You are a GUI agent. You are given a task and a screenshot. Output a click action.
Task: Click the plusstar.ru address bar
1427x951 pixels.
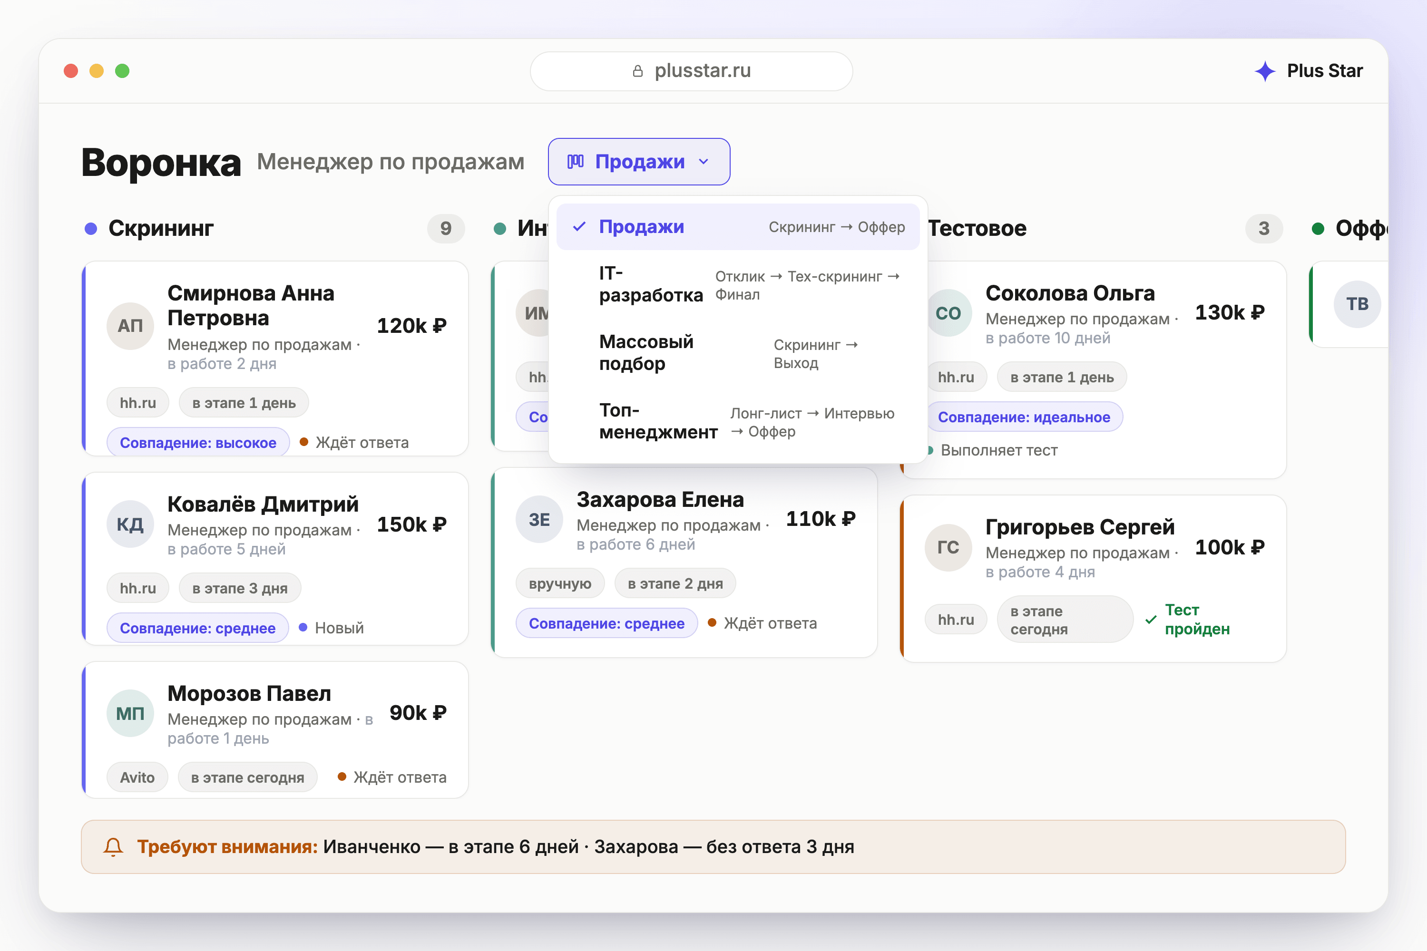coord(691,71)
